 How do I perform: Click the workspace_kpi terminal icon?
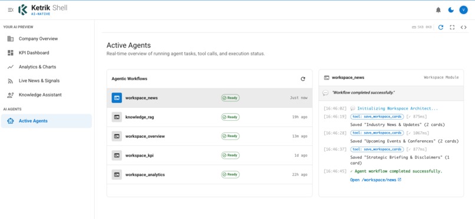[117, 155]
